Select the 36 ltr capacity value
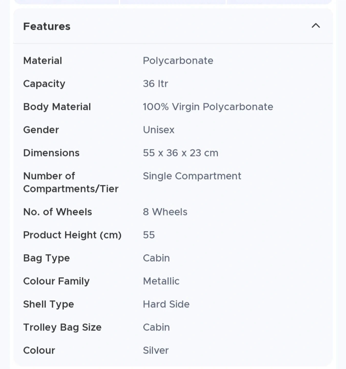 coord(155,84)
